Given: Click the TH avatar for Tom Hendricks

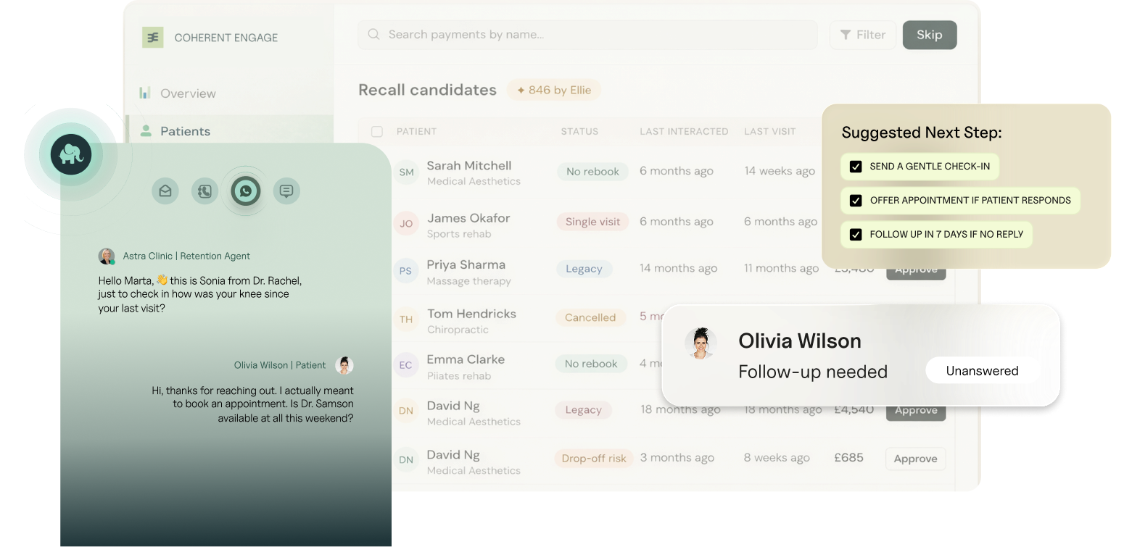Looking at the screenshot, I should pos(406,319).
